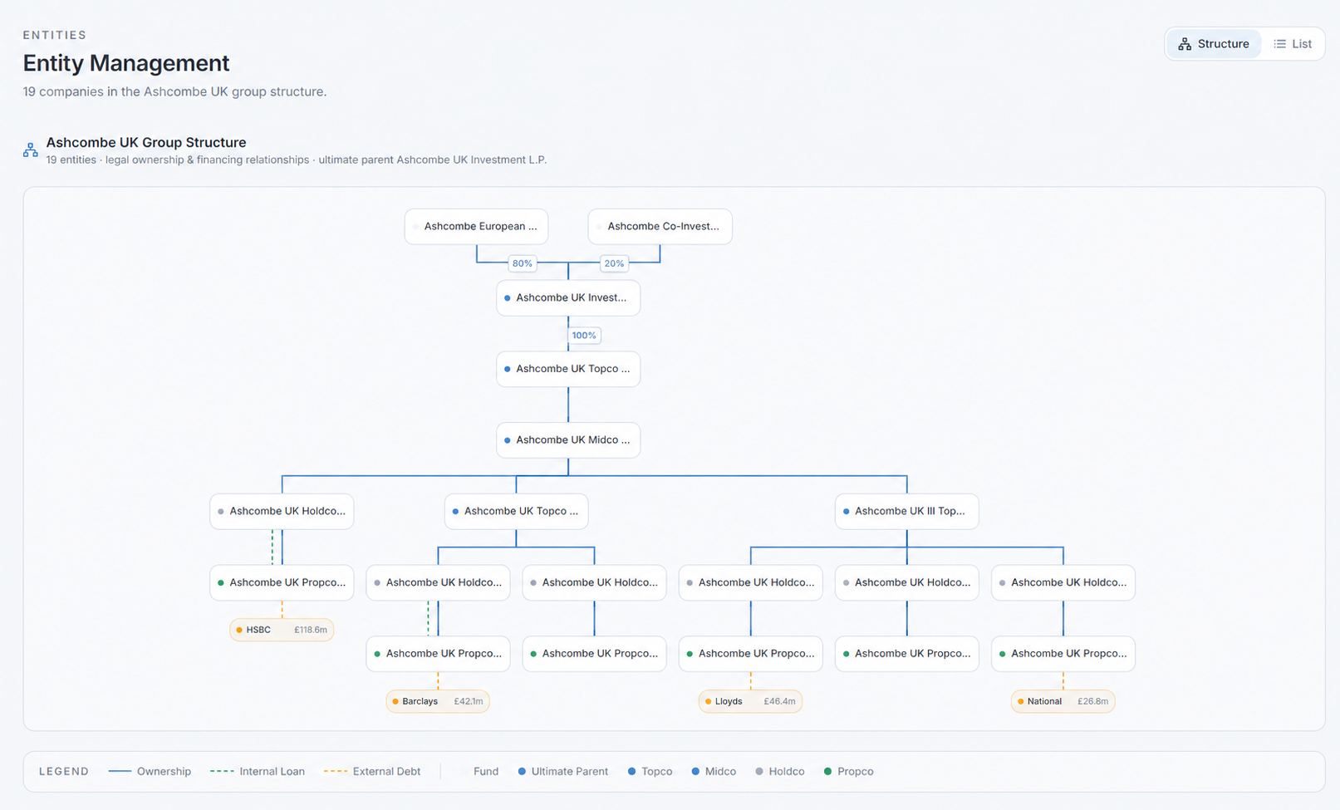The image size is (1340, 810).
Task: Open the Barclays £42.1m debt tag
Action: 438,701
